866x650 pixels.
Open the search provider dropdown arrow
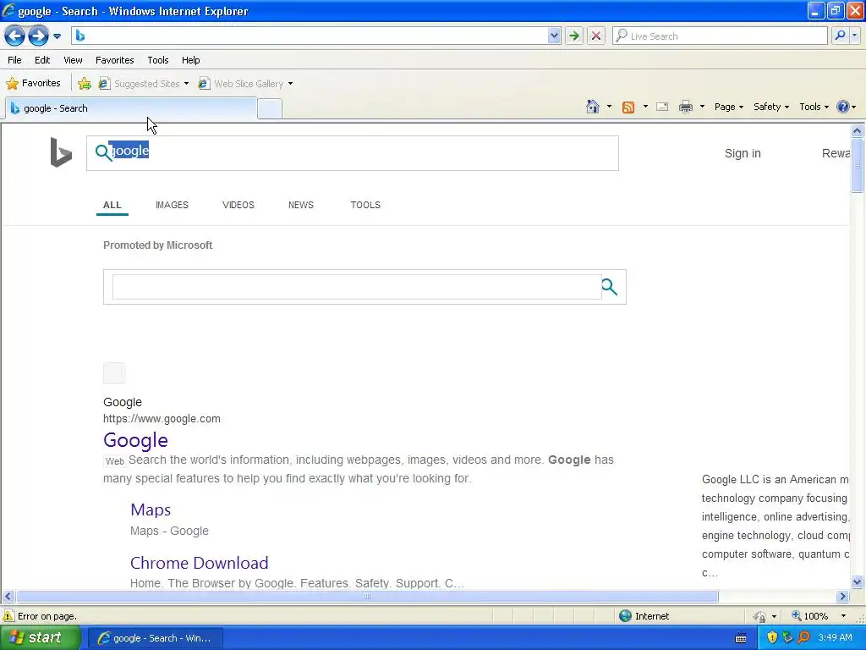click(x=855, y=36)
